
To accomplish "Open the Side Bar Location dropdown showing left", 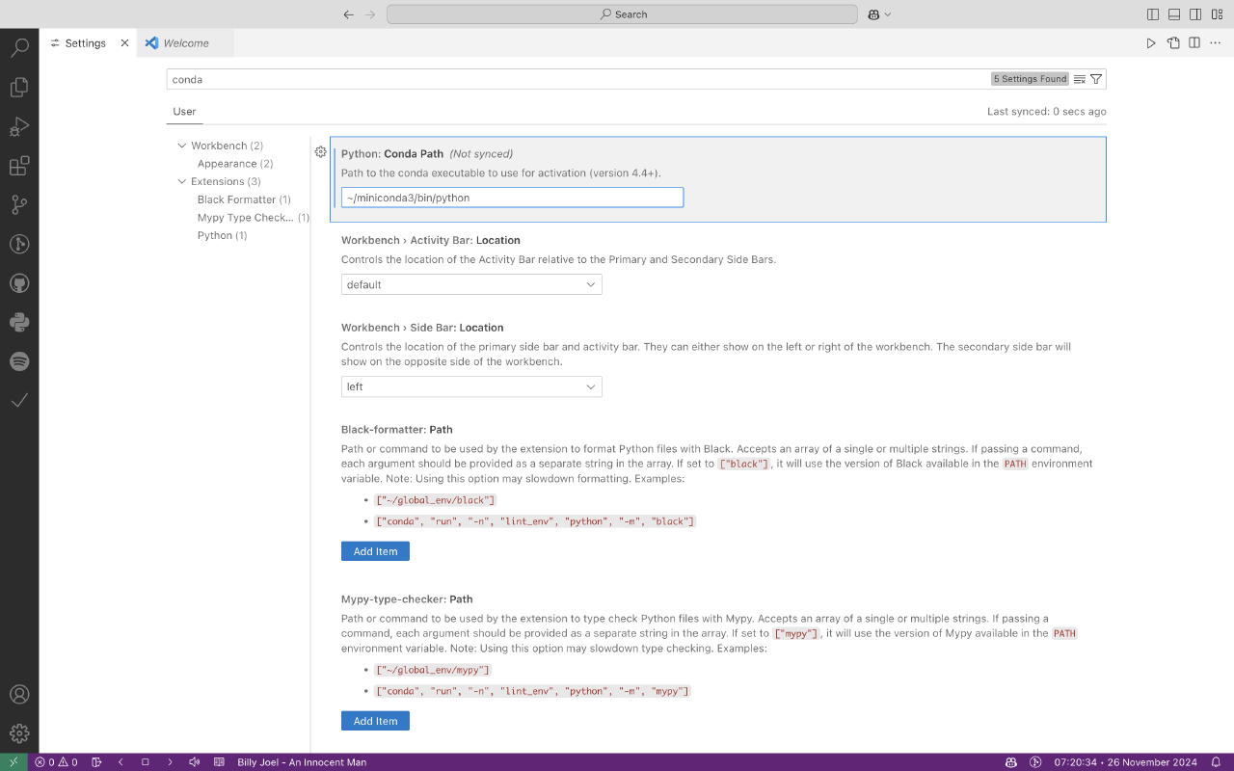I will click(470, 386).
